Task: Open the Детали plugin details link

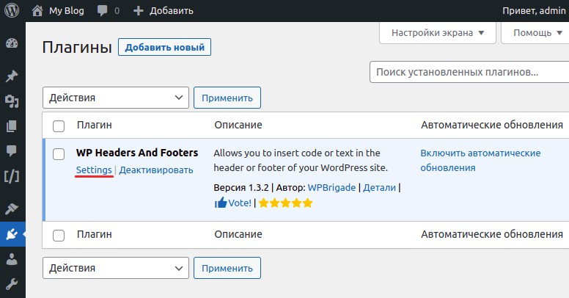Action: [380, 187]
